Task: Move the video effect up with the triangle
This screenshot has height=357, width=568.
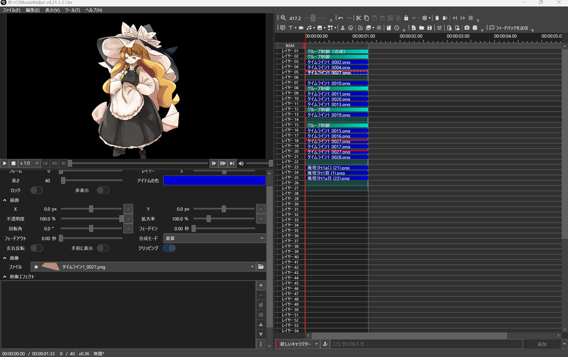Action: coord(261,324)
